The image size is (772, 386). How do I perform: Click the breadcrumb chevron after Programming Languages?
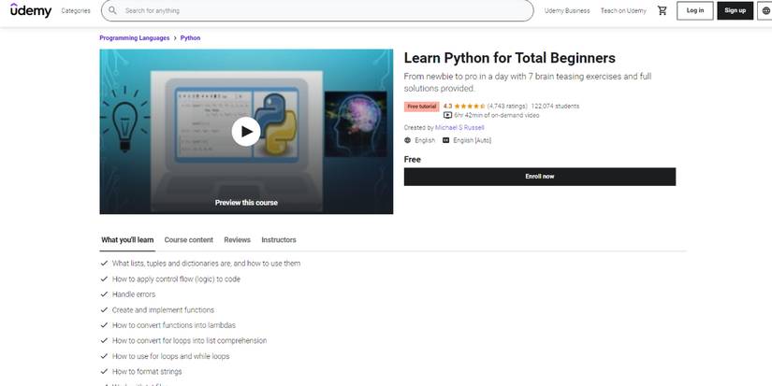coord(175,38)
